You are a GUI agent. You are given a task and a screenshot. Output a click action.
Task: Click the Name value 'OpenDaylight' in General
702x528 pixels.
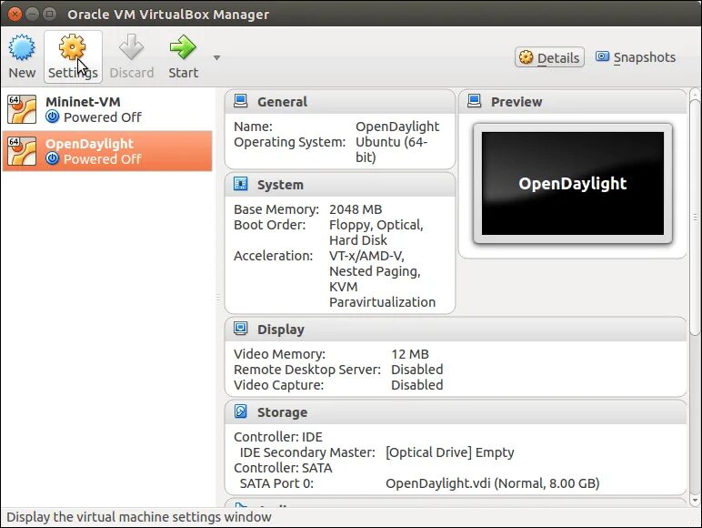pos(397,127)
